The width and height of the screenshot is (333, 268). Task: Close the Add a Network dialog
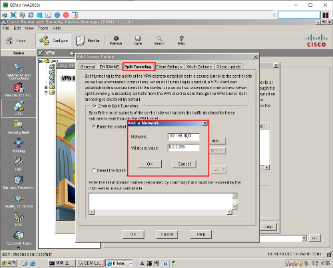coord(205,123)
